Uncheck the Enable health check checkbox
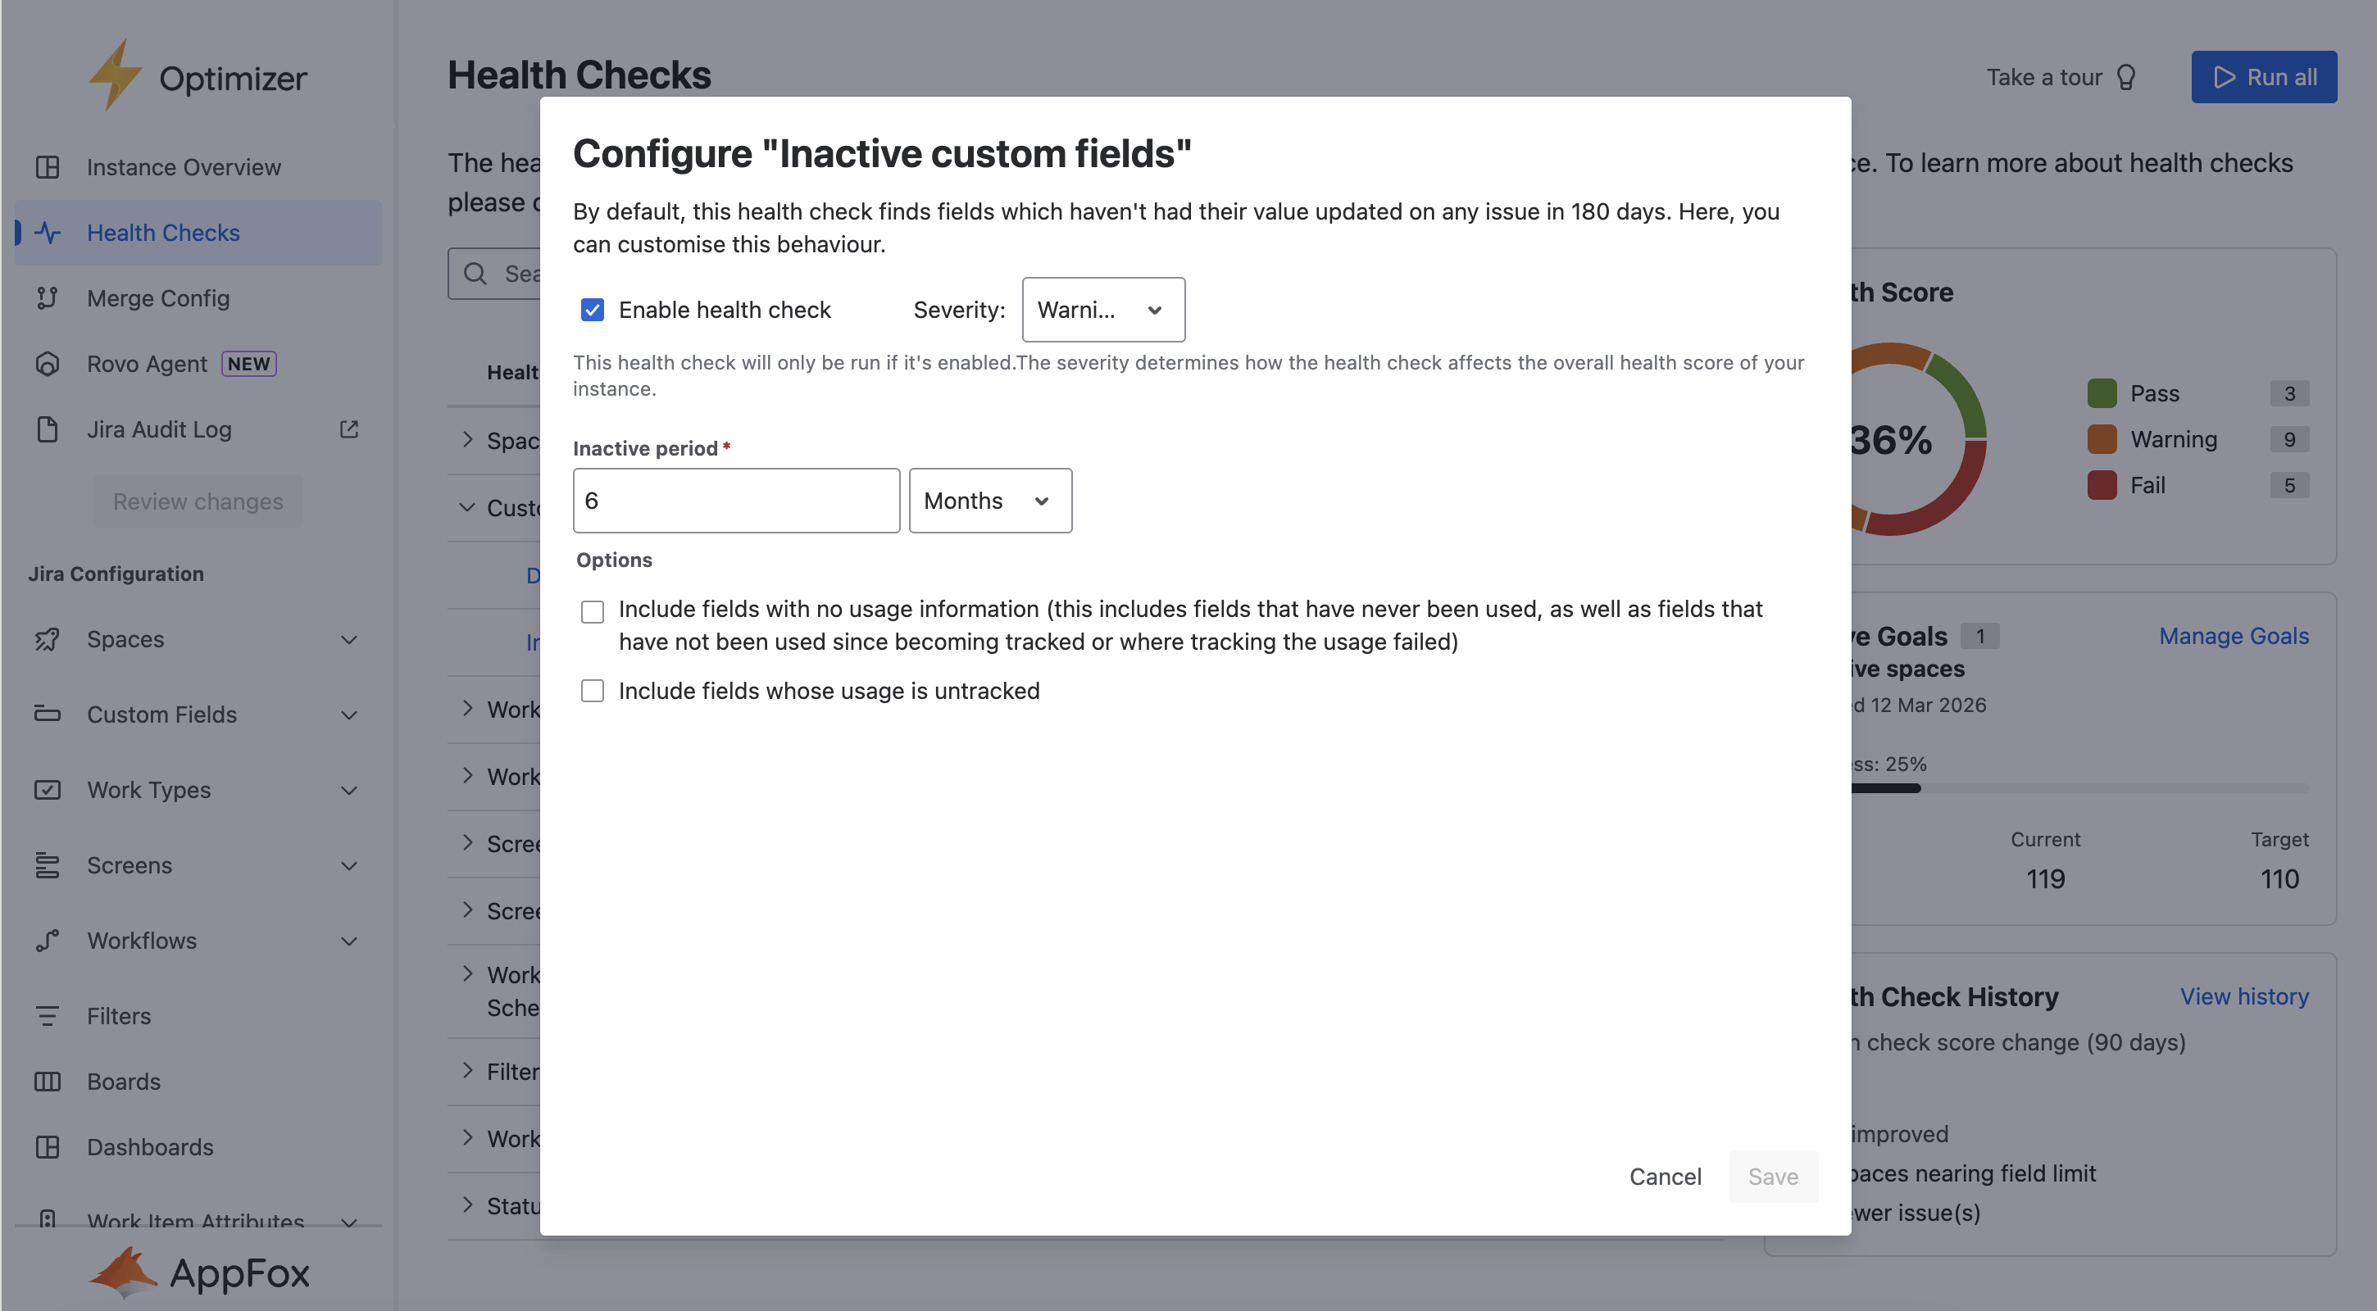Viewport: 2377px width, 1311px height. [x=593, y=310]
